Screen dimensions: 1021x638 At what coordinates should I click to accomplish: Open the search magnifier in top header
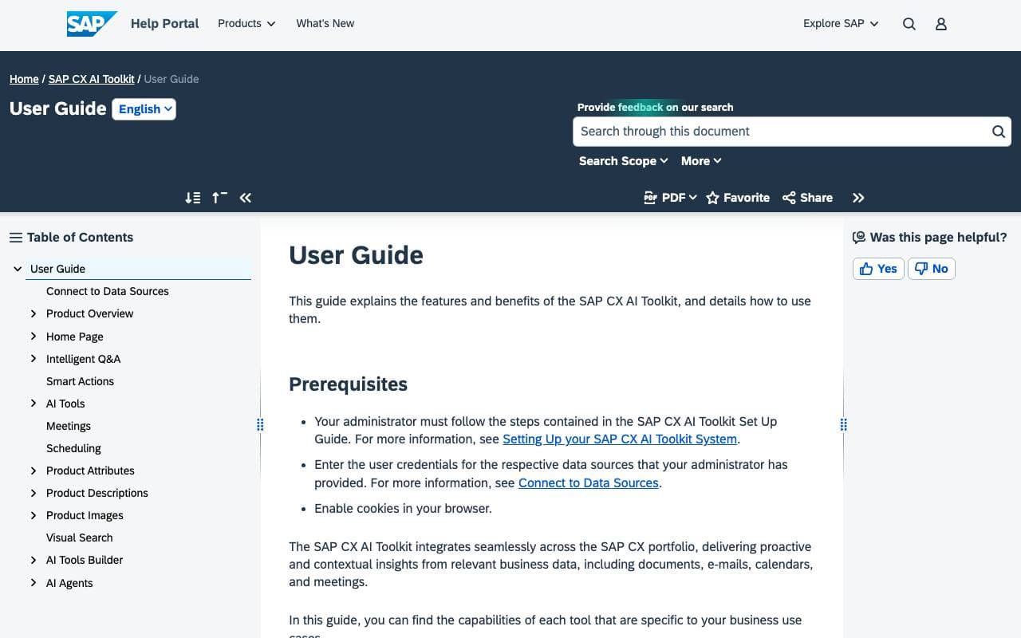click(x=909, y=24)
